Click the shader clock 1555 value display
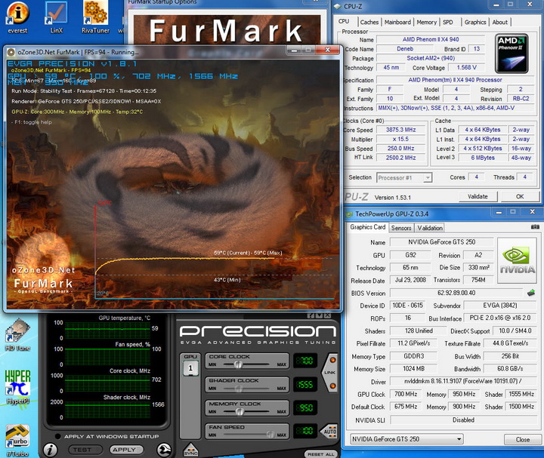Screen dimensions: 544x458 (x=305, y=385)
